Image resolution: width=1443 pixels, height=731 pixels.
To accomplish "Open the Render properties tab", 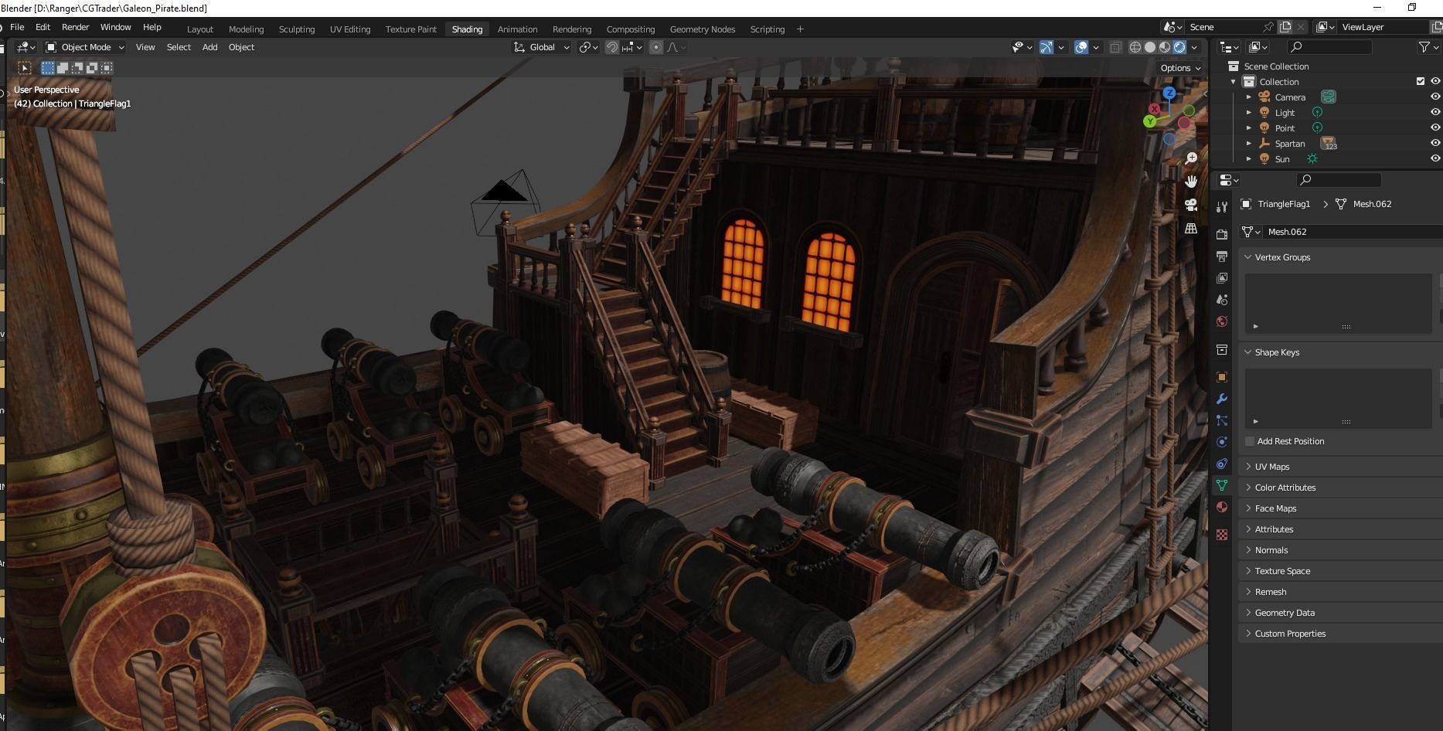I will click(1221, 234).
